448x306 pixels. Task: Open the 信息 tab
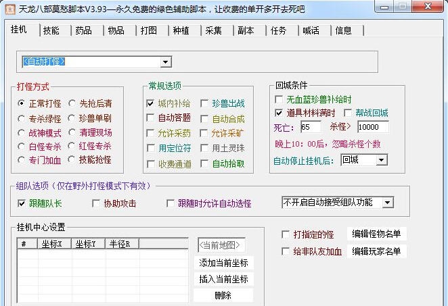tap(343, 30)
